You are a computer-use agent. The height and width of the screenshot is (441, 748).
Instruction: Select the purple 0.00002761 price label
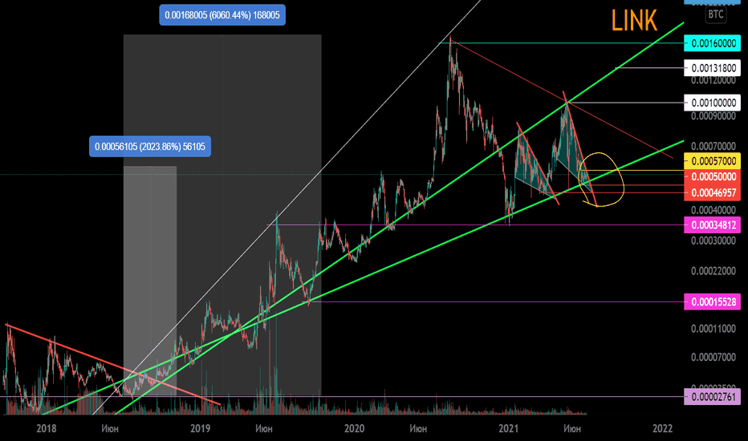tap(712, 397)
